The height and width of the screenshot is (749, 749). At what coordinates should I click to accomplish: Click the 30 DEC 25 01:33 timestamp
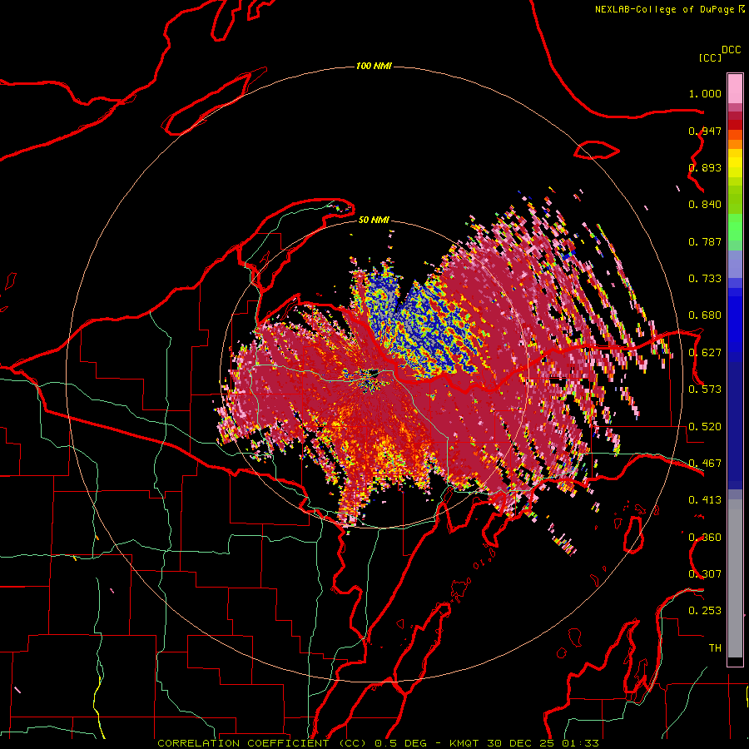[543, 743]
